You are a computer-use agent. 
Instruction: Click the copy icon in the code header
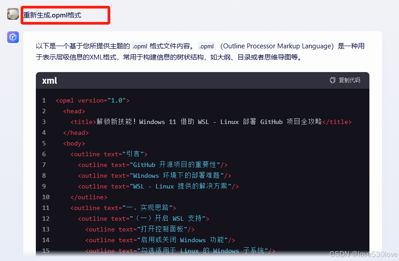coord(333,80)
